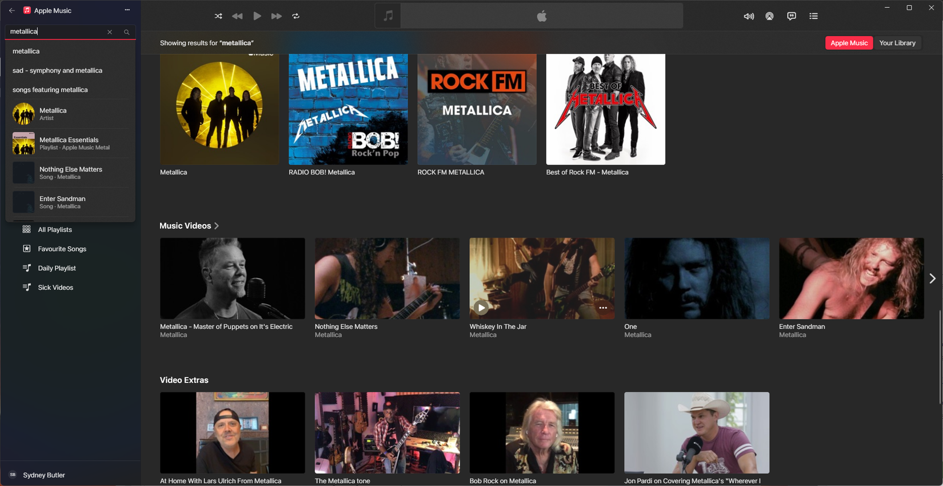
Task: Toggle shuffle playback mode
Action: pos(218,16)
